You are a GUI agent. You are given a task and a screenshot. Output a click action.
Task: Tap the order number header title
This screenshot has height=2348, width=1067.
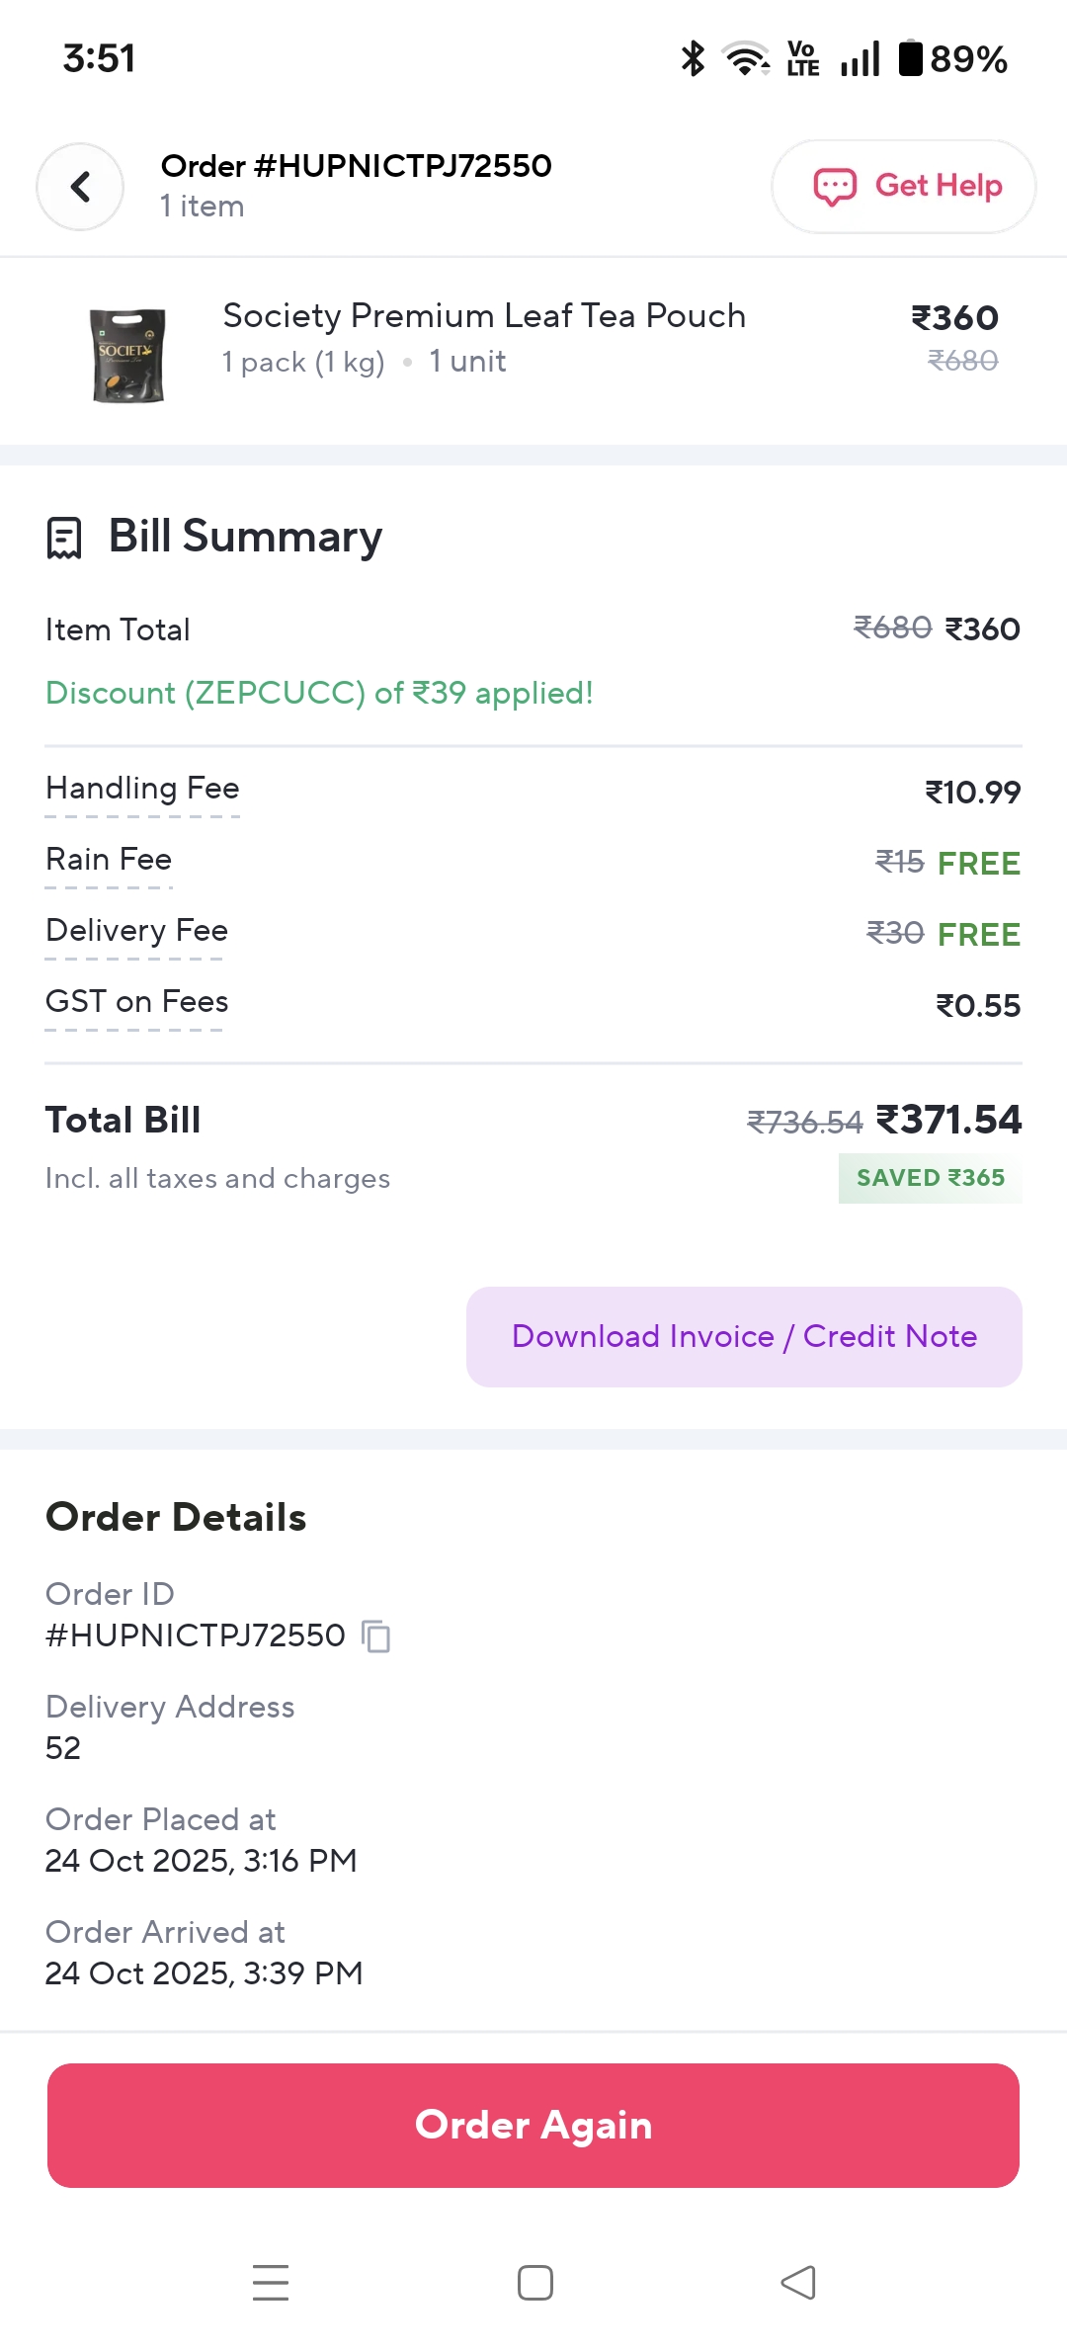pos(356,166)
